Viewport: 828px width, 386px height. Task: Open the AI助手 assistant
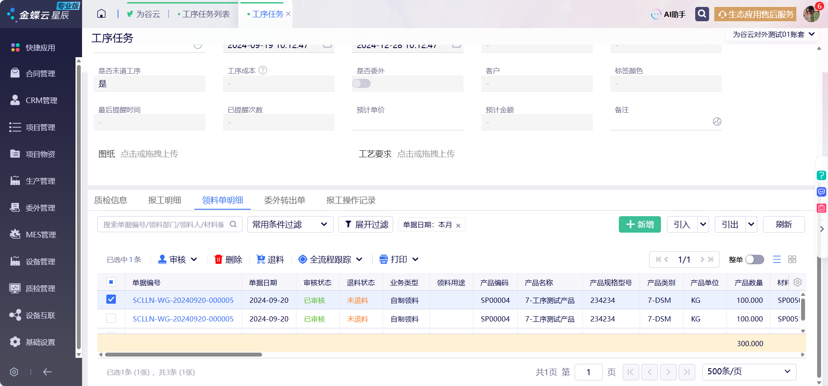[x=668, y=14]
